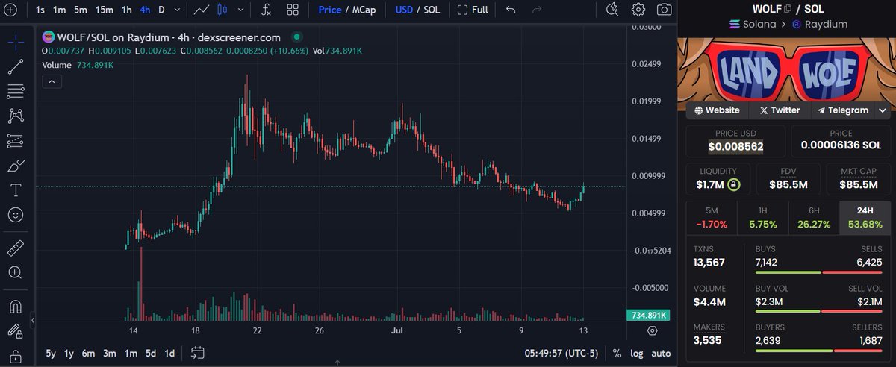Set interval to 1h
Screen dimensions: 896x367
coord(127,10)
